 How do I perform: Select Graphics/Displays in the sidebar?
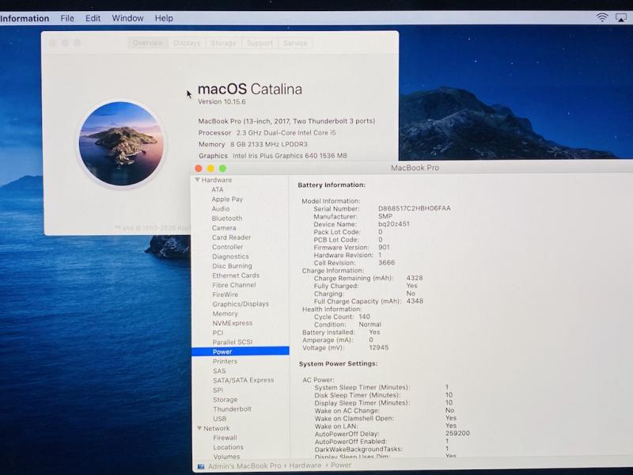point(241,304)
